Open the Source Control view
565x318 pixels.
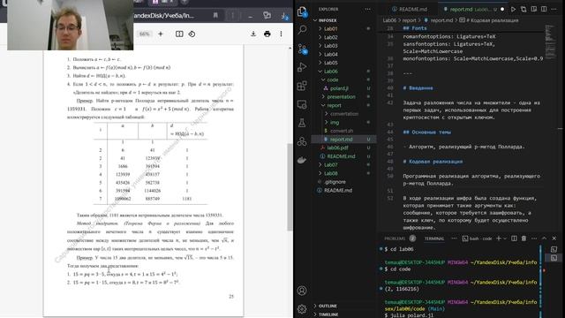tap(302, 49)
